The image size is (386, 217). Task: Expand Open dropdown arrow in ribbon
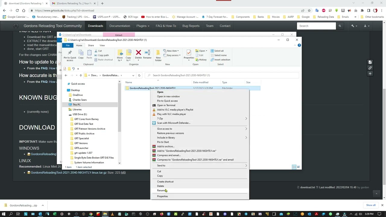pos(206,51)
